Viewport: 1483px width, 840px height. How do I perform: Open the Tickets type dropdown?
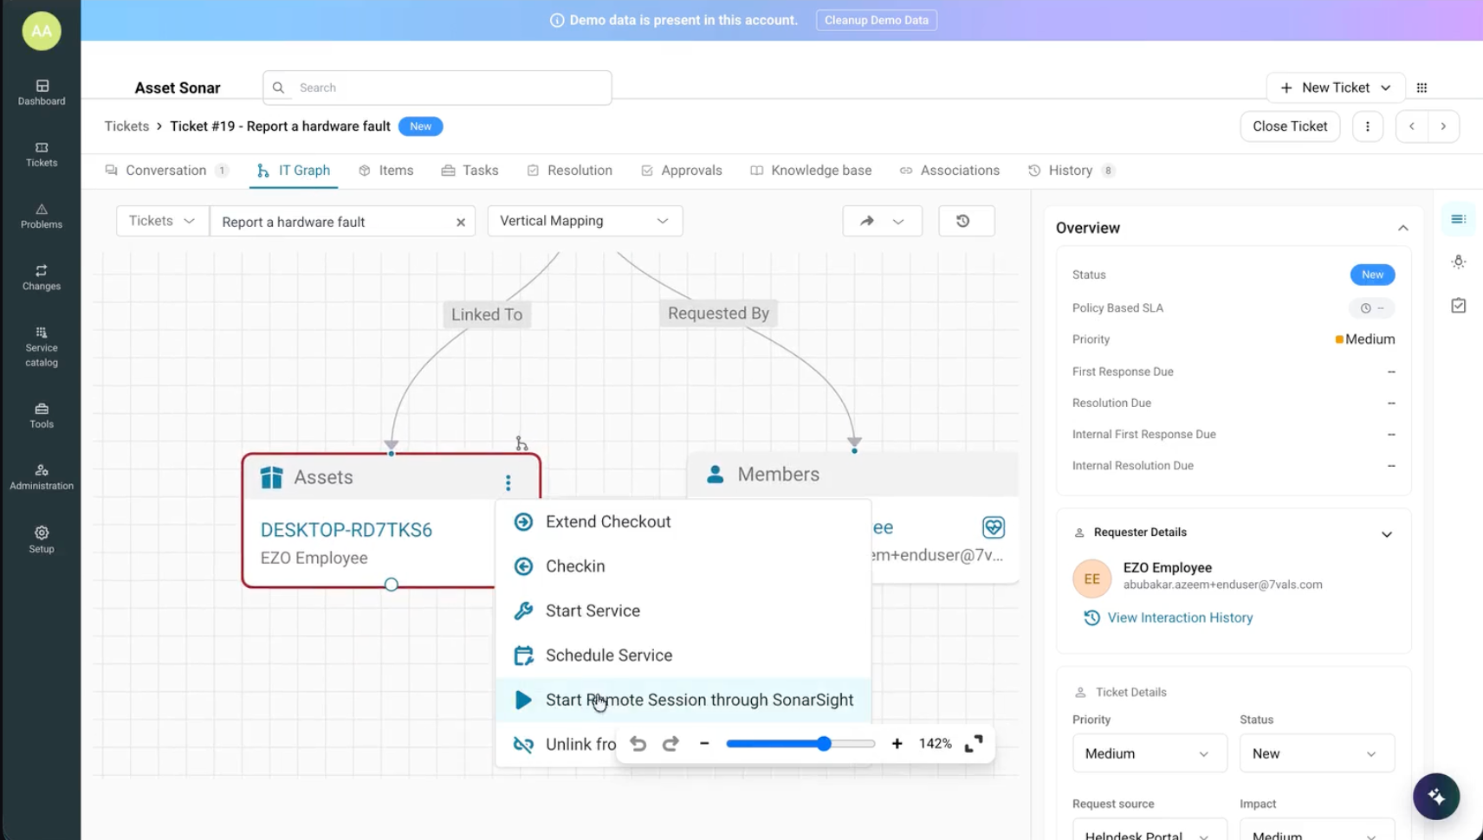(x=163, y=221)
